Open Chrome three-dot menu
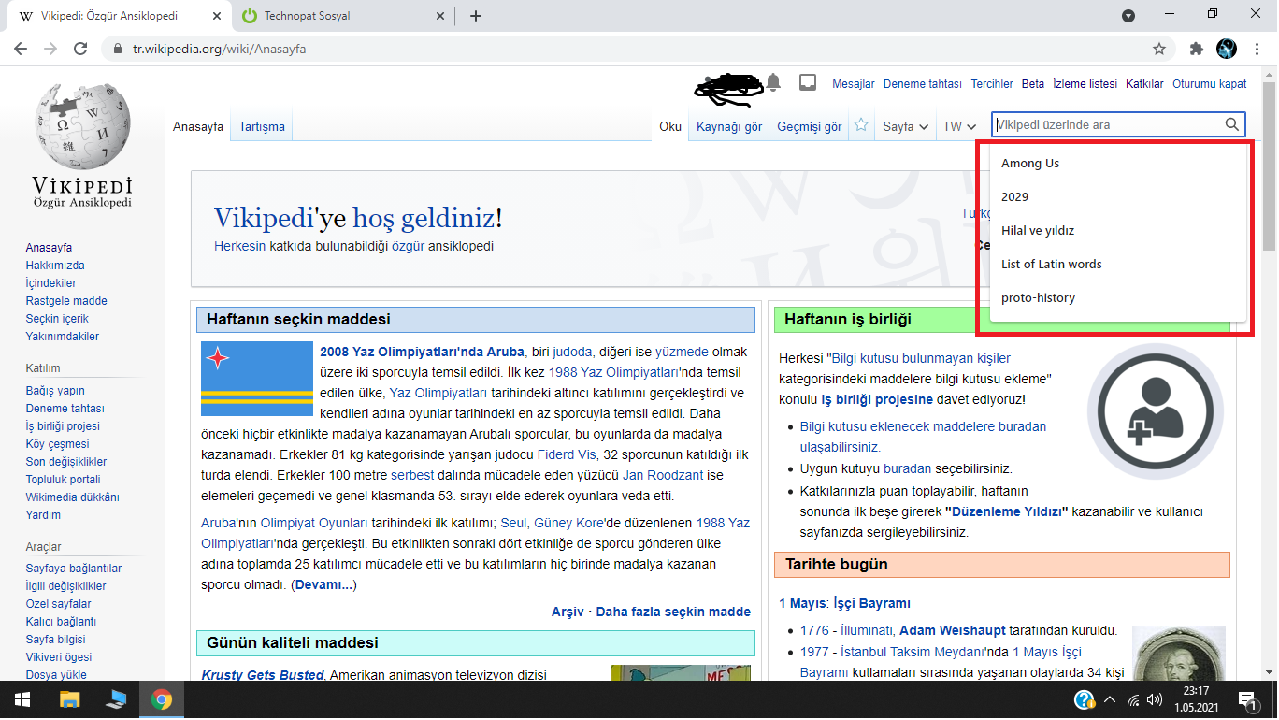This screenshot has width=1279, height=720. [1257, 49]
